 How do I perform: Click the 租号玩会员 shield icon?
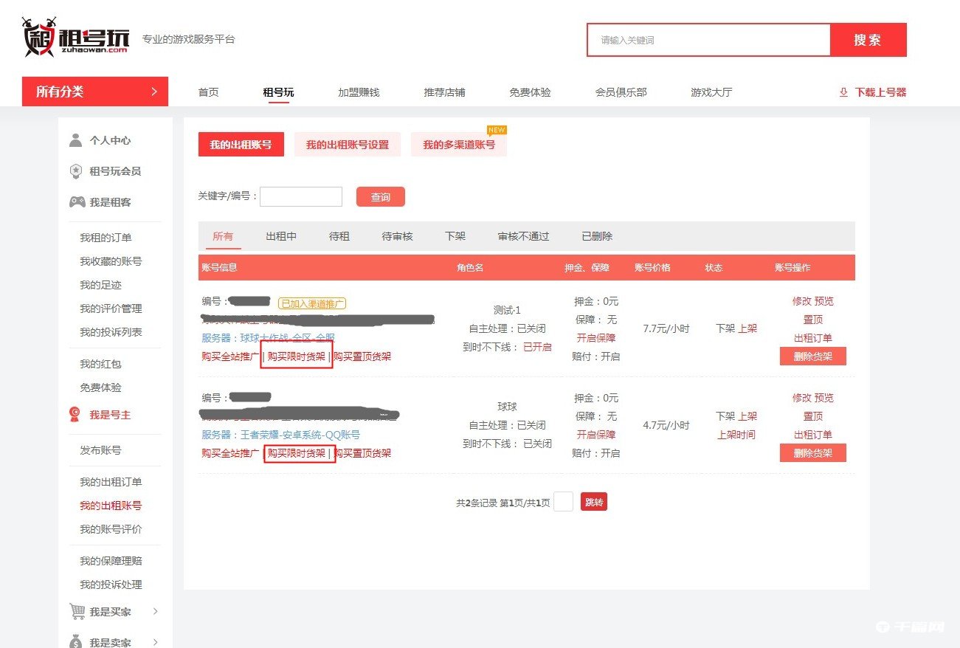(76, 170)
